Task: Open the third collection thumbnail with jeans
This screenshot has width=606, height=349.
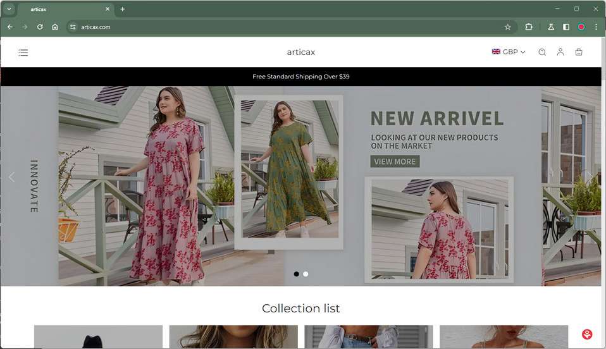Action: (x=369, y=336)
